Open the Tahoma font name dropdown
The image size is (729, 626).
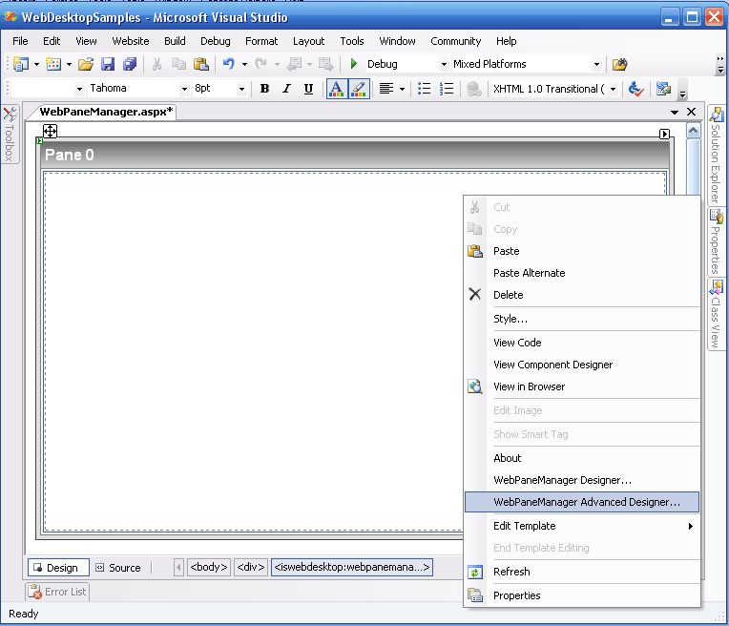click(185, 89)
